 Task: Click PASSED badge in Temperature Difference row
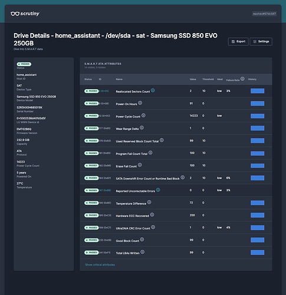(x=91, y=203)
